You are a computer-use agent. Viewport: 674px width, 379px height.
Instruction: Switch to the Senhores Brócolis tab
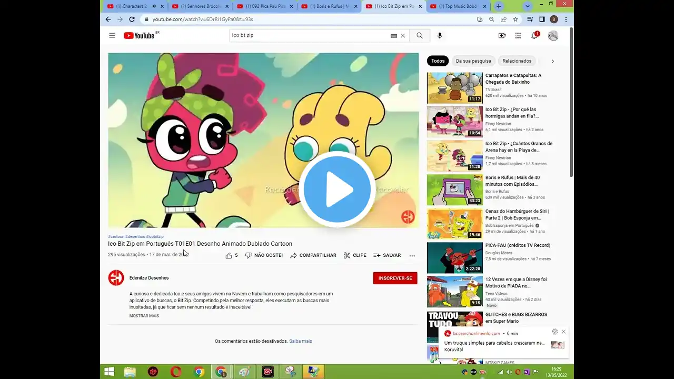click(x=201, y=6)
